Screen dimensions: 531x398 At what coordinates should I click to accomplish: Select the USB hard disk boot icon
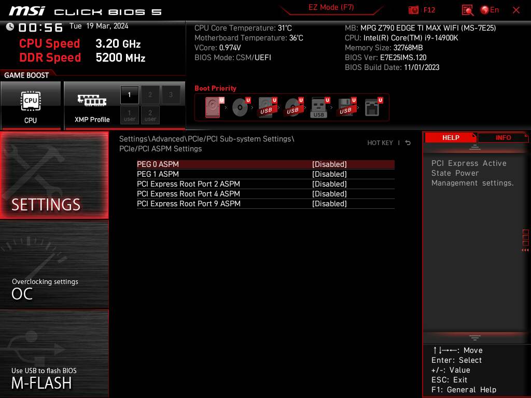268,107
